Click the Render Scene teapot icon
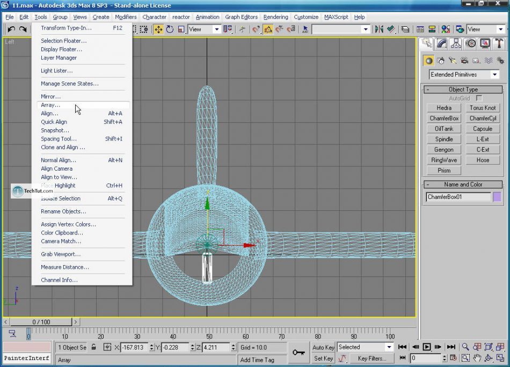 tap(460, 30)
